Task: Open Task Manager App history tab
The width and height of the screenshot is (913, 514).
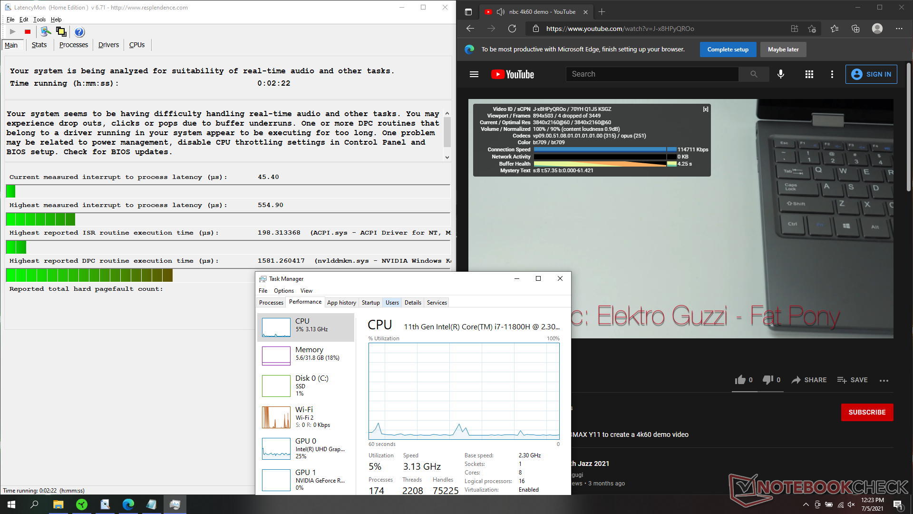Action: tap(341, 303)
